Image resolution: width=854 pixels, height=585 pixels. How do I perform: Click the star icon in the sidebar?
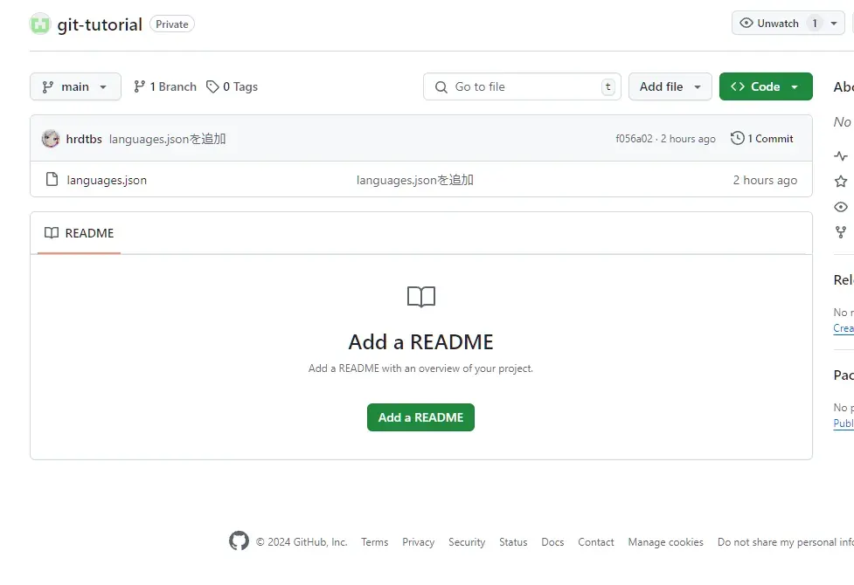(x=840, y=182)
